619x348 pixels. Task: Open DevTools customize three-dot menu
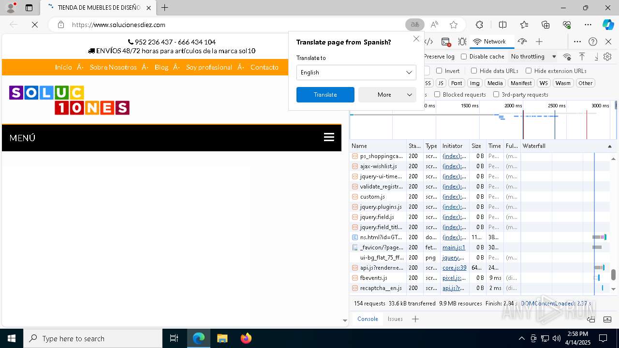coord(577,42)
